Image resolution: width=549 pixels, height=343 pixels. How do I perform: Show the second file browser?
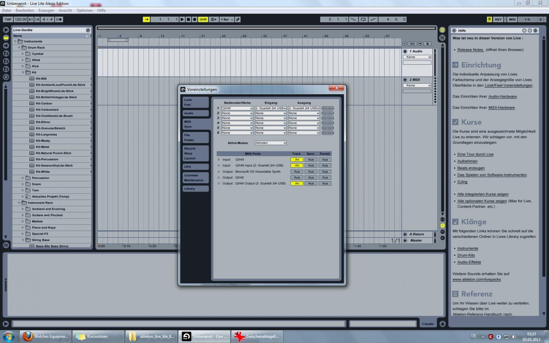6,61
